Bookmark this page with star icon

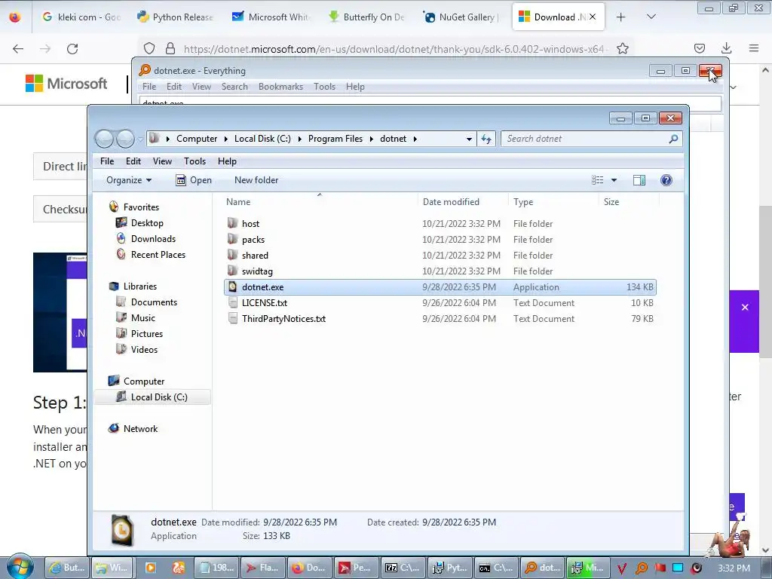pos(622,48)
